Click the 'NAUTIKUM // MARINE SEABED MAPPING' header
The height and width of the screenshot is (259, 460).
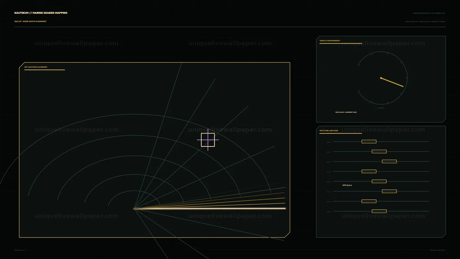click(x=41, y=13)
